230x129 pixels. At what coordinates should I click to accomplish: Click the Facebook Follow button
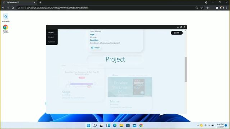pyautogui.click(x=95, y=48)
